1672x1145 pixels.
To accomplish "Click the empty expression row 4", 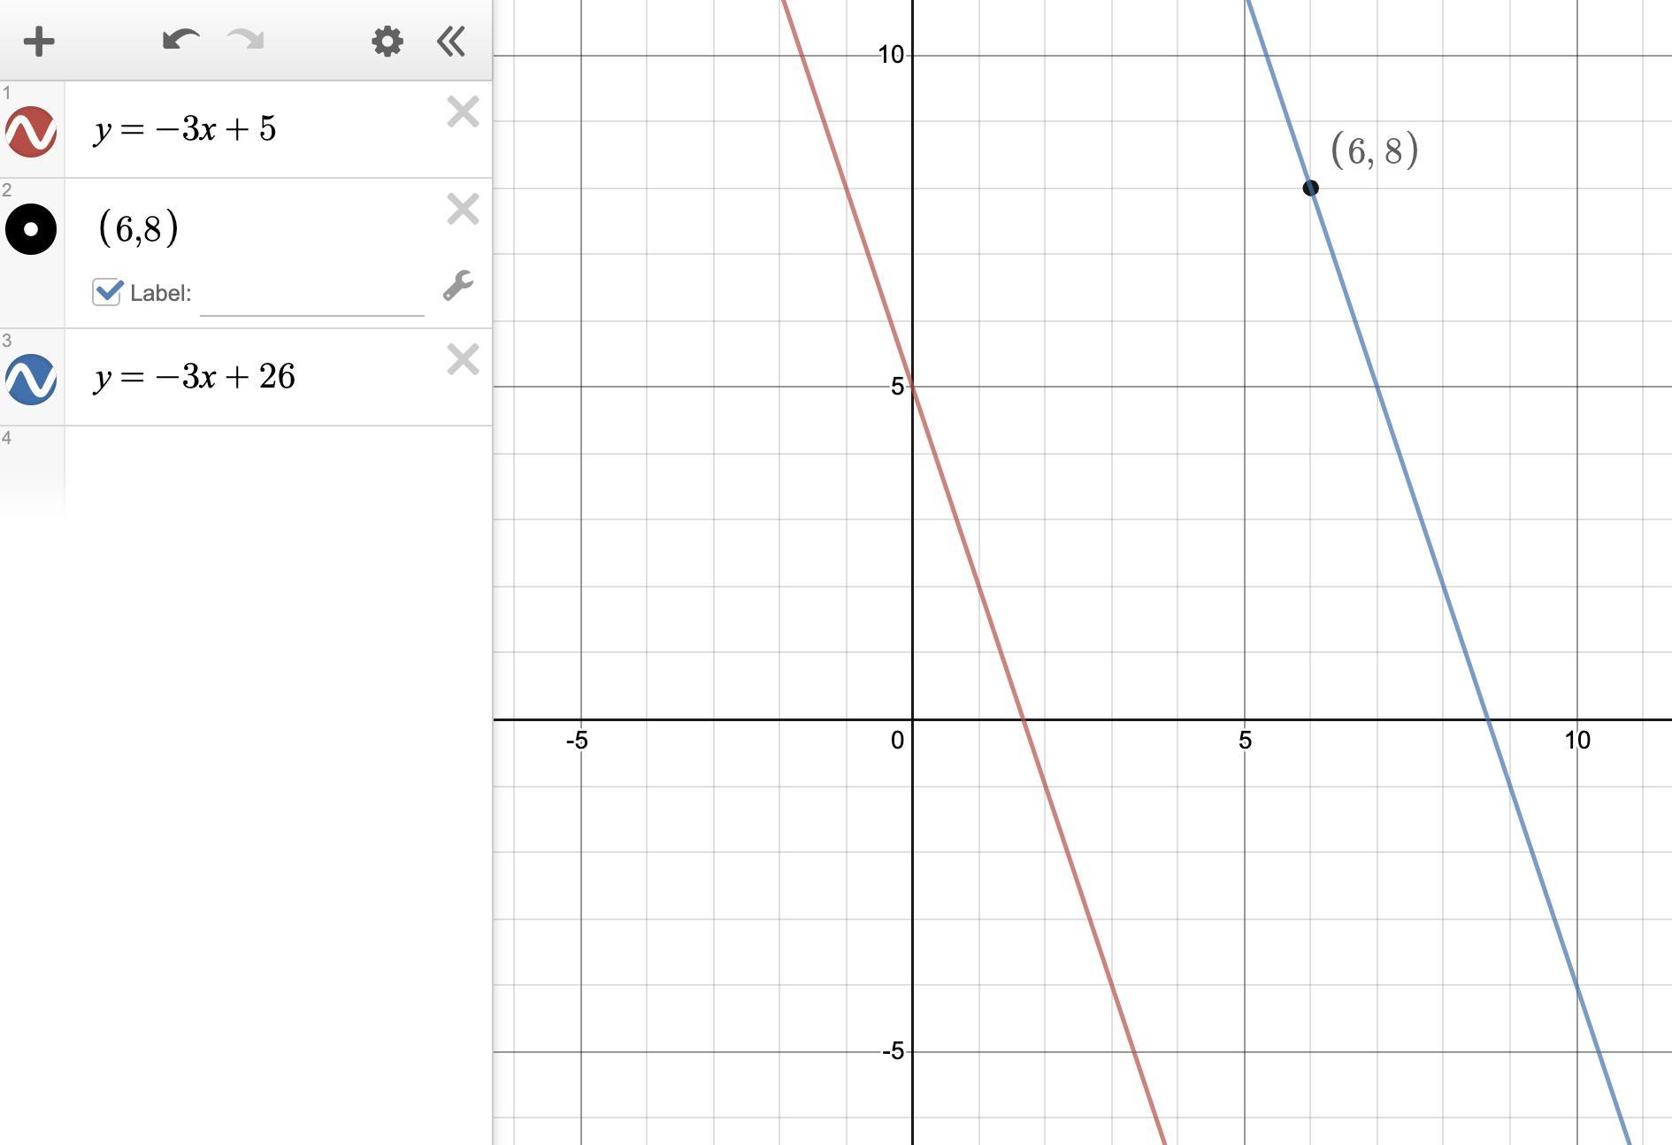I will click(x=278, y=469).
